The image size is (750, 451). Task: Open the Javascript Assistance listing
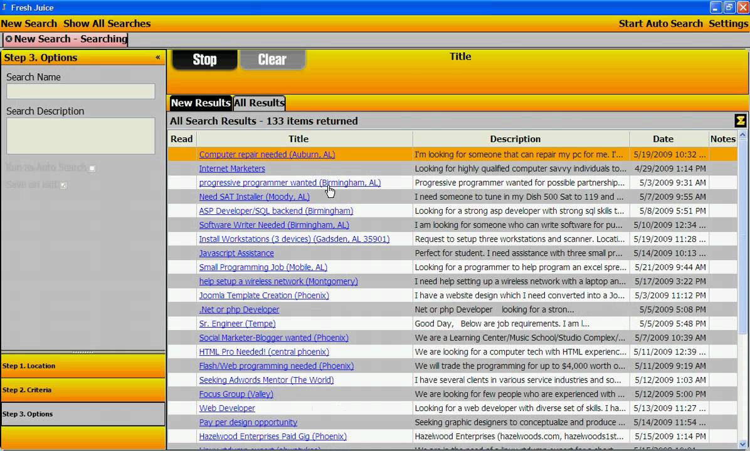236,253
